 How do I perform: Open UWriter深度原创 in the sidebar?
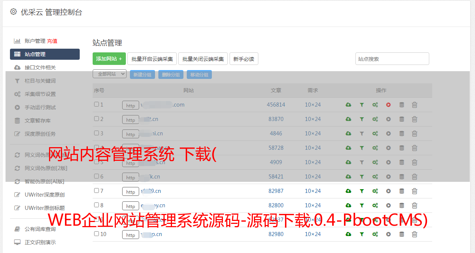pos(45,195)
